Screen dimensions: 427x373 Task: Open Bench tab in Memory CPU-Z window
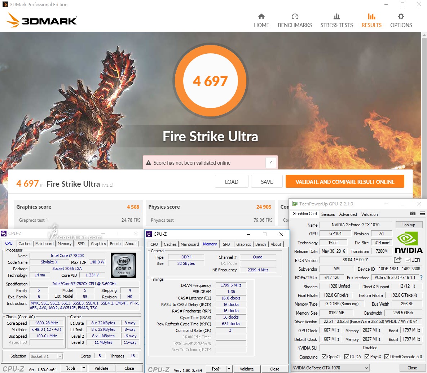(x=261, y=244)
